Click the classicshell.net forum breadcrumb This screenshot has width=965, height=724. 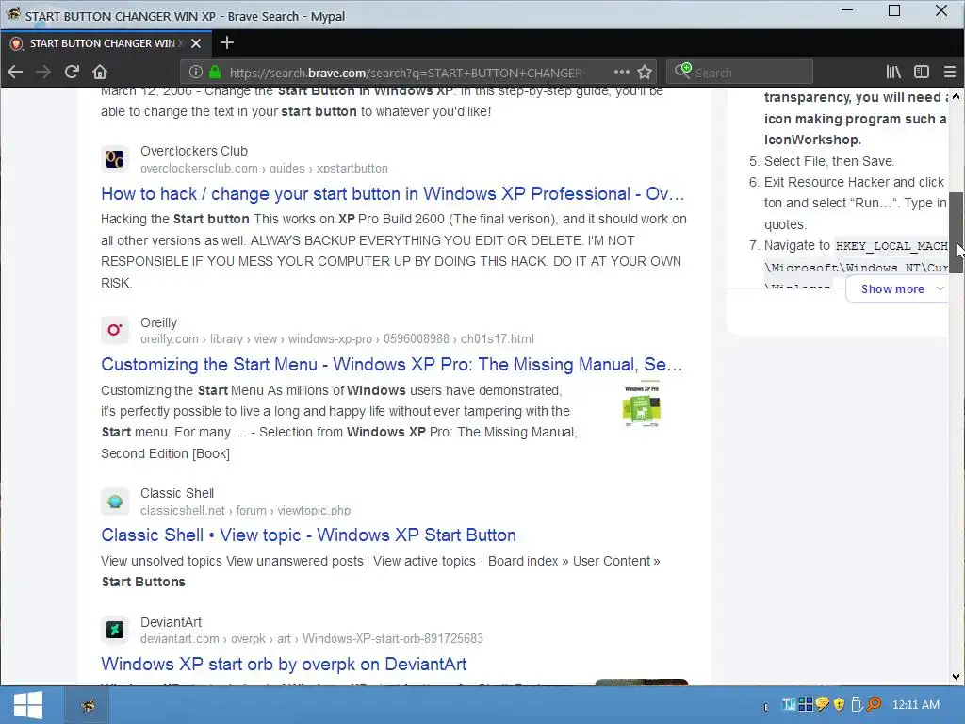coord(246,510)
